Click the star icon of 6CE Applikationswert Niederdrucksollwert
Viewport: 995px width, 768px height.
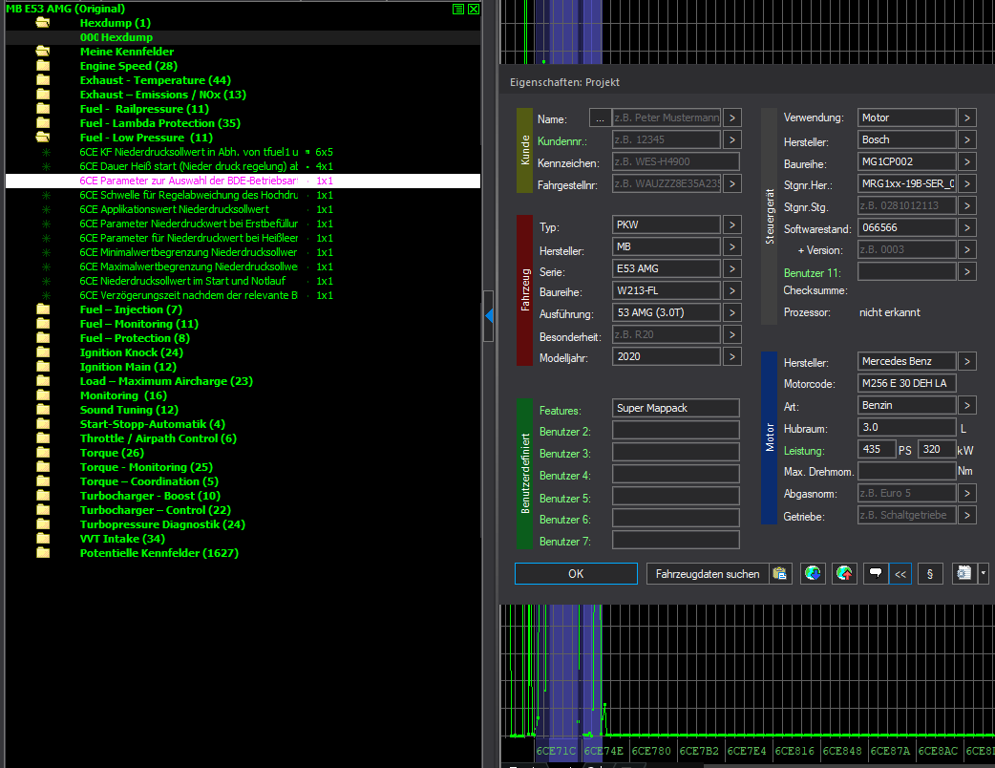pos(44,209)
